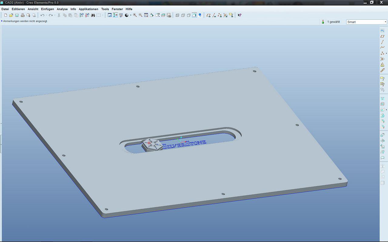Click the Undo arrow icon
Screen dimensions: 388x242
[x=42, y=15]
